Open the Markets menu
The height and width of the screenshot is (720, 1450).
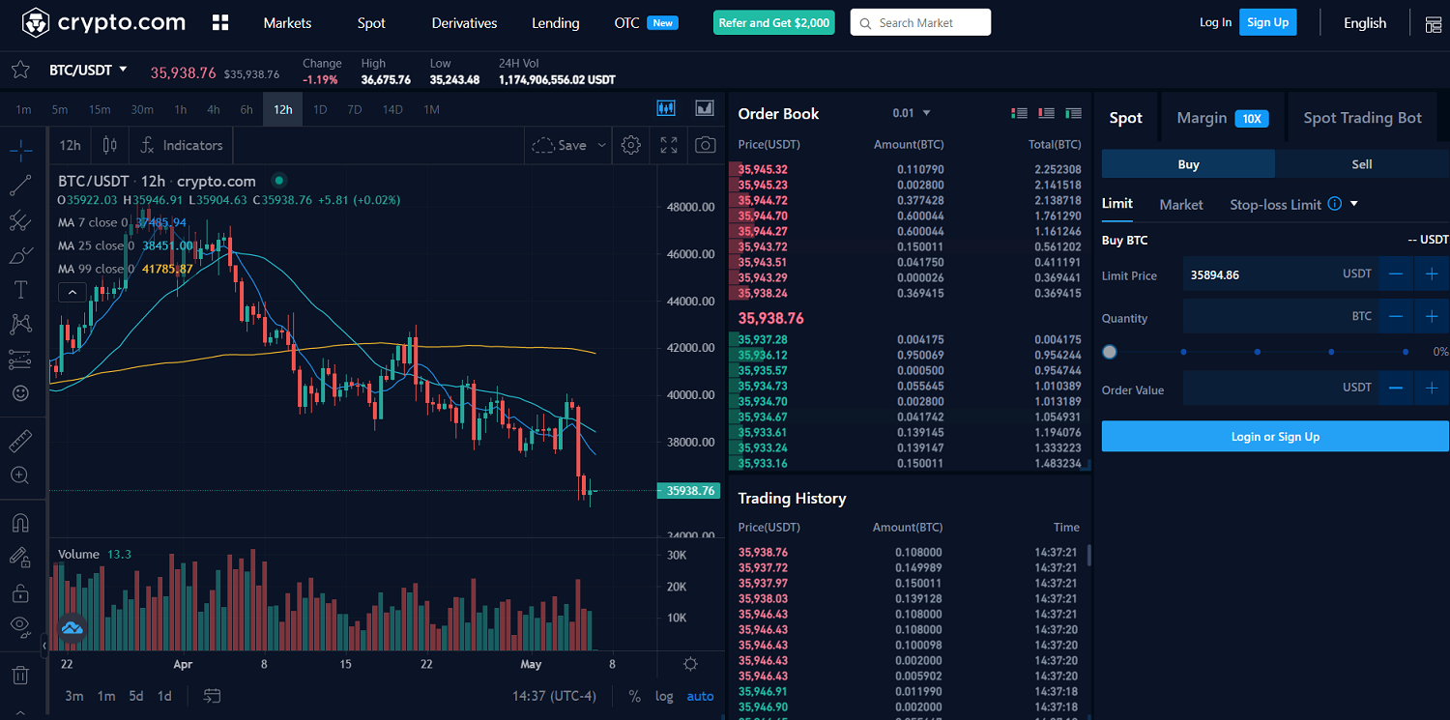287,23
